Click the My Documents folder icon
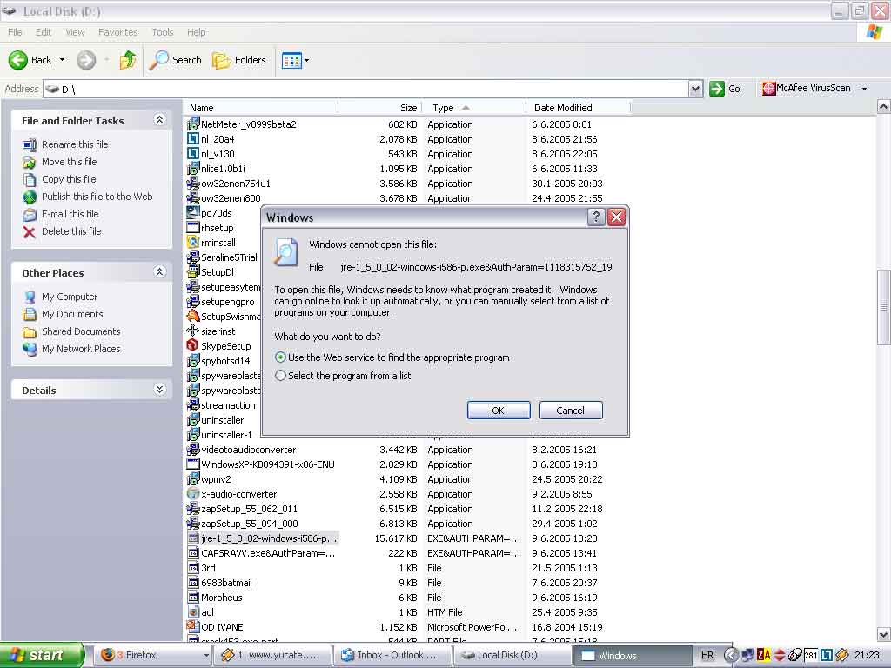The height and width of the screenshot is (668, 891). (x=30, y=314)
